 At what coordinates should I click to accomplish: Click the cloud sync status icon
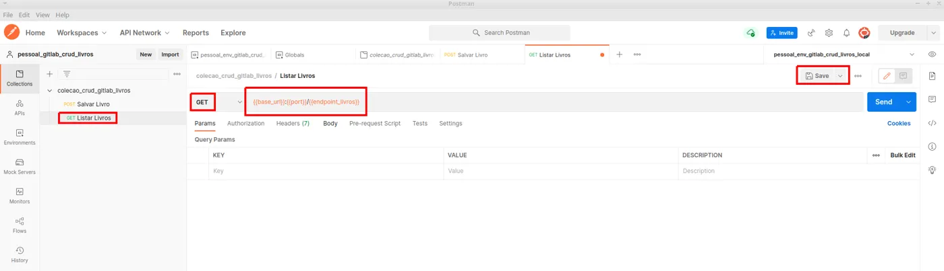click(750, 33)
